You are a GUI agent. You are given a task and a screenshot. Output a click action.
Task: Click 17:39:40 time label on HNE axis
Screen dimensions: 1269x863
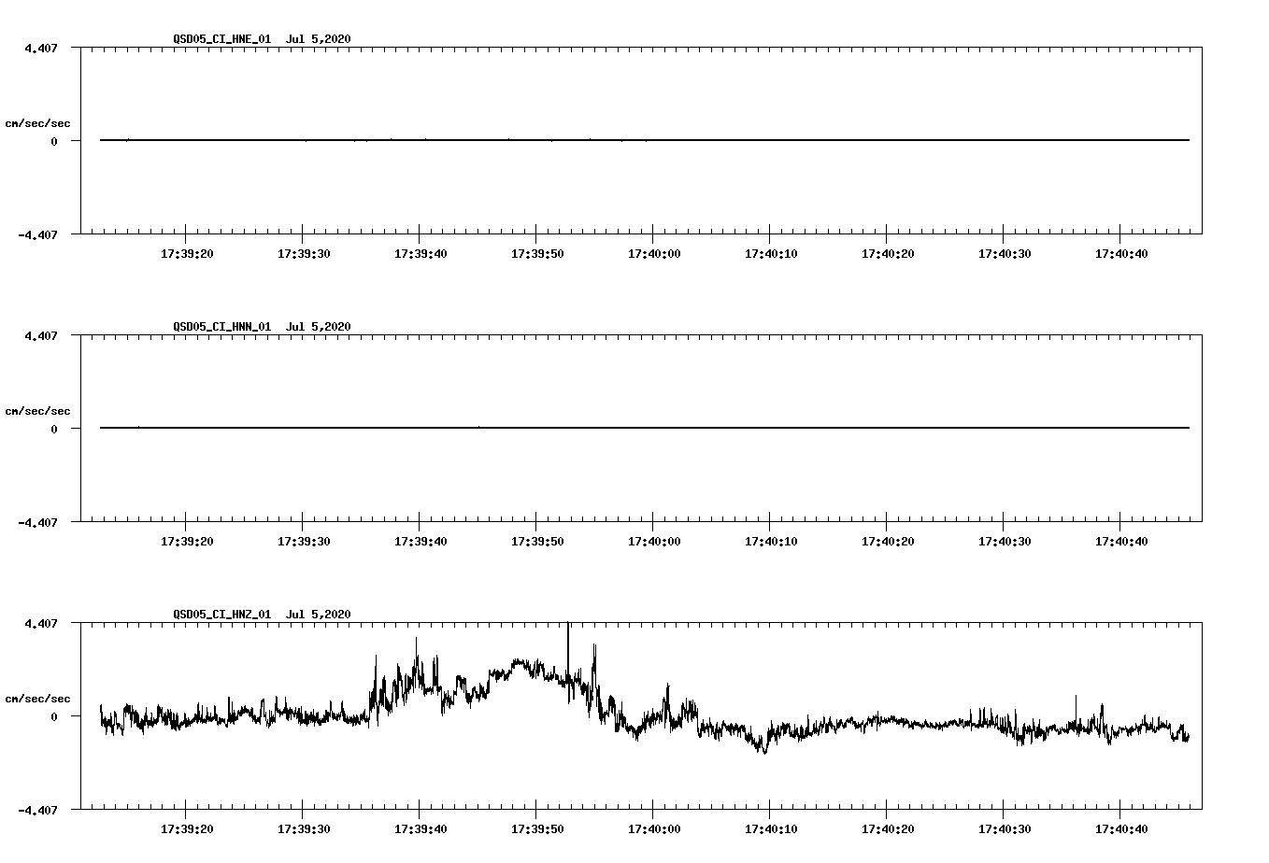point(421,253)
